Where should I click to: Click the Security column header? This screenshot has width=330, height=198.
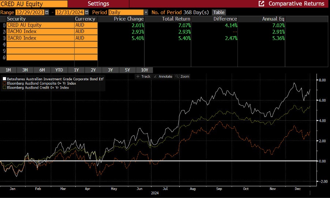click(x=16, y=19)
